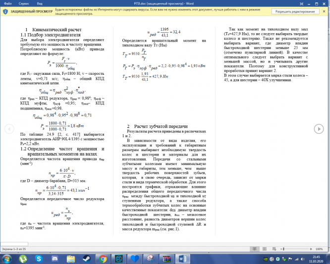Click network signal tray icon

[296, 259]
